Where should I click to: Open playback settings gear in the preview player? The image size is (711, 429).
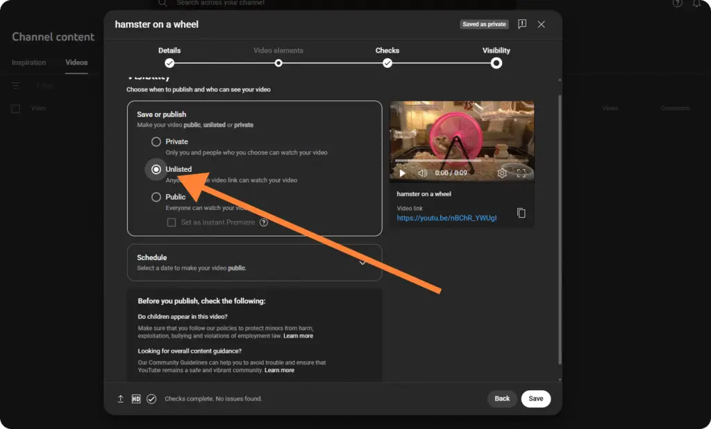coord(502,173)
